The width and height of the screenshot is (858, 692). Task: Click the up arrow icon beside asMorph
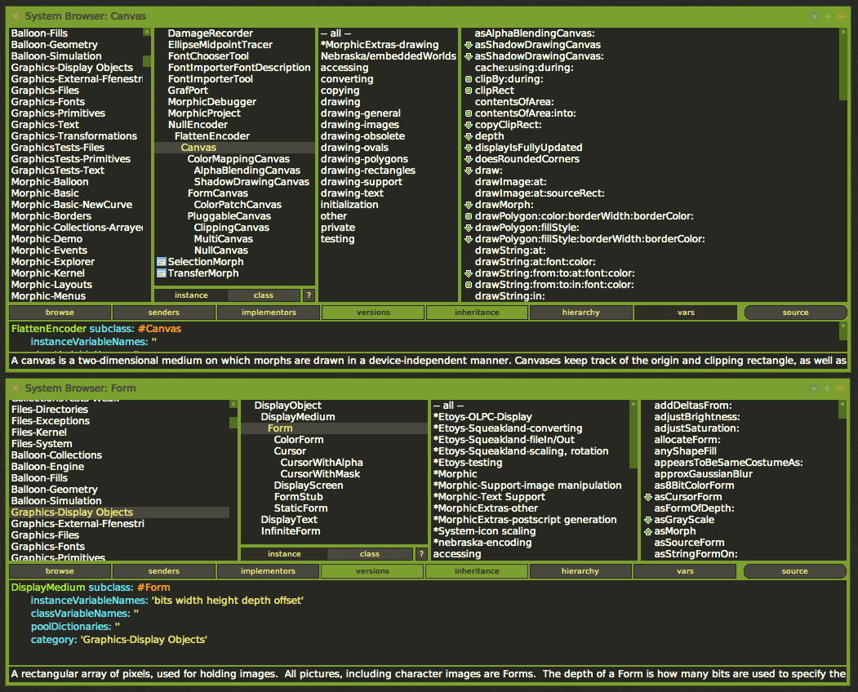648,532
